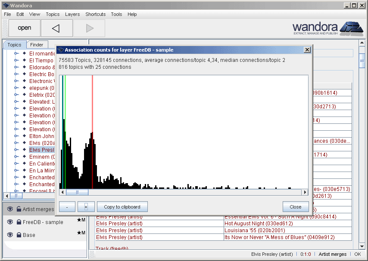The height and width of the screenshot is (261, 368).
Task: Toggle the Base layer eye icon
Action: 10,235
